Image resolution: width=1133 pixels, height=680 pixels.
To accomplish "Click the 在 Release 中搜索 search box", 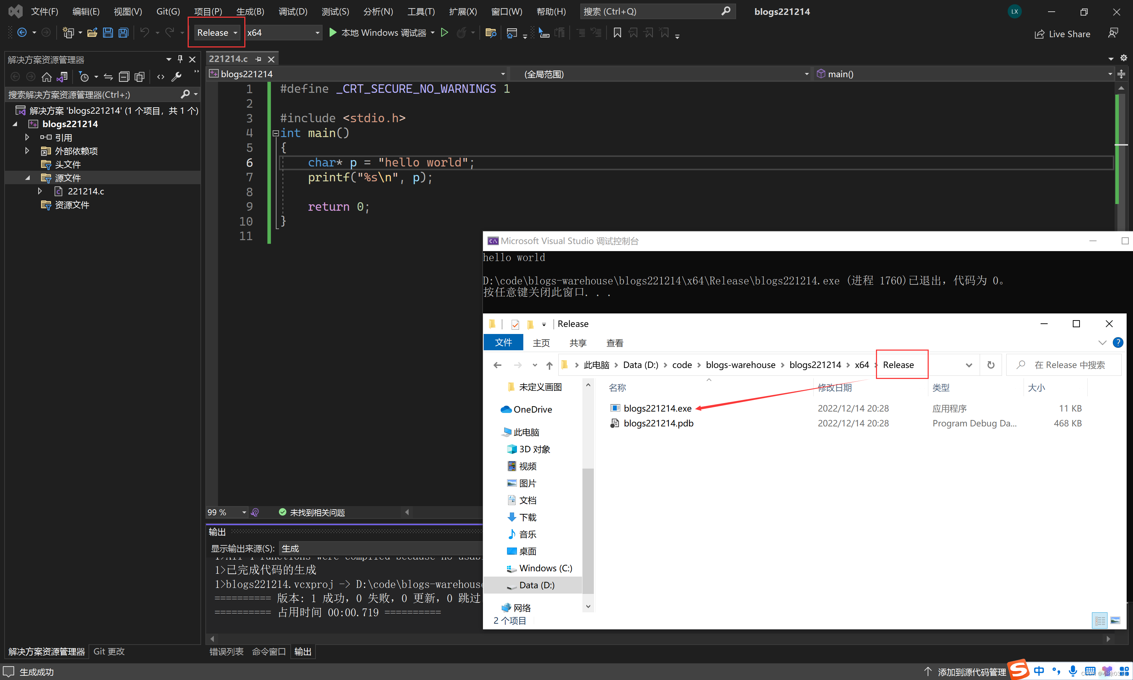I will [1063, 365].
